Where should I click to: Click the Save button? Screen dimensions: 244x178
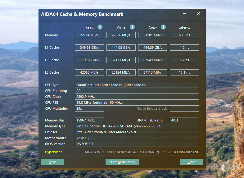click(52, 162)
